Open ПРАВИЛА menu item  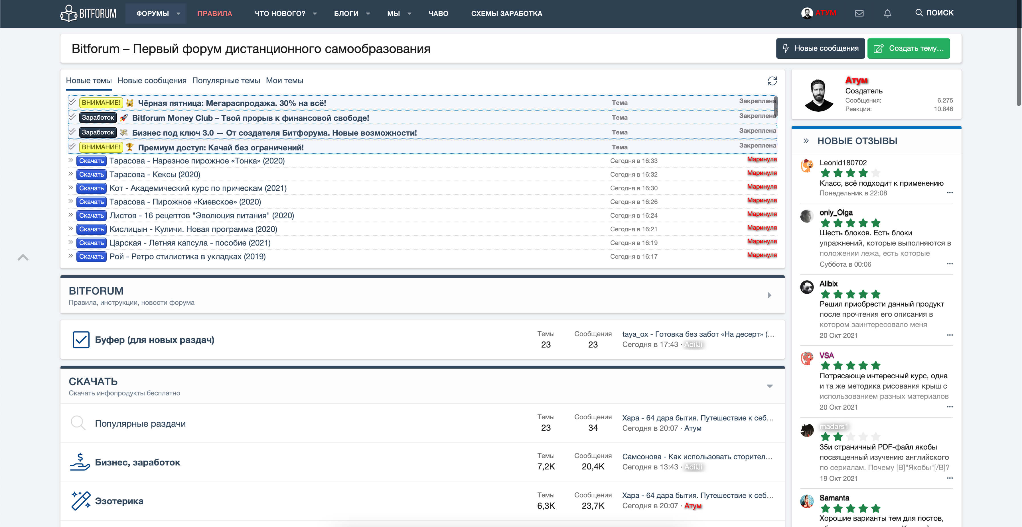tap(215, 13)
